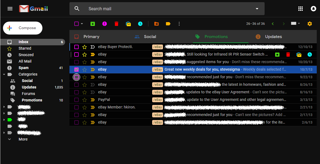Archive the selected conversations
This screenshot has height=164, width=320.
pos(93,24)
